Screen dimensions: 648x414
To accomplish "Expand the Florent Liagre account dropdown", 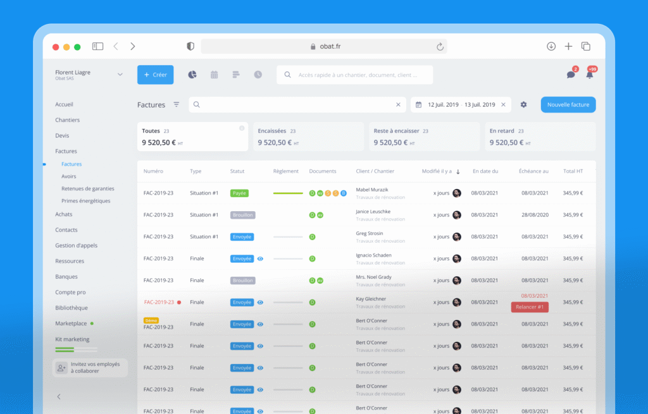I will [x=120, y=75].
